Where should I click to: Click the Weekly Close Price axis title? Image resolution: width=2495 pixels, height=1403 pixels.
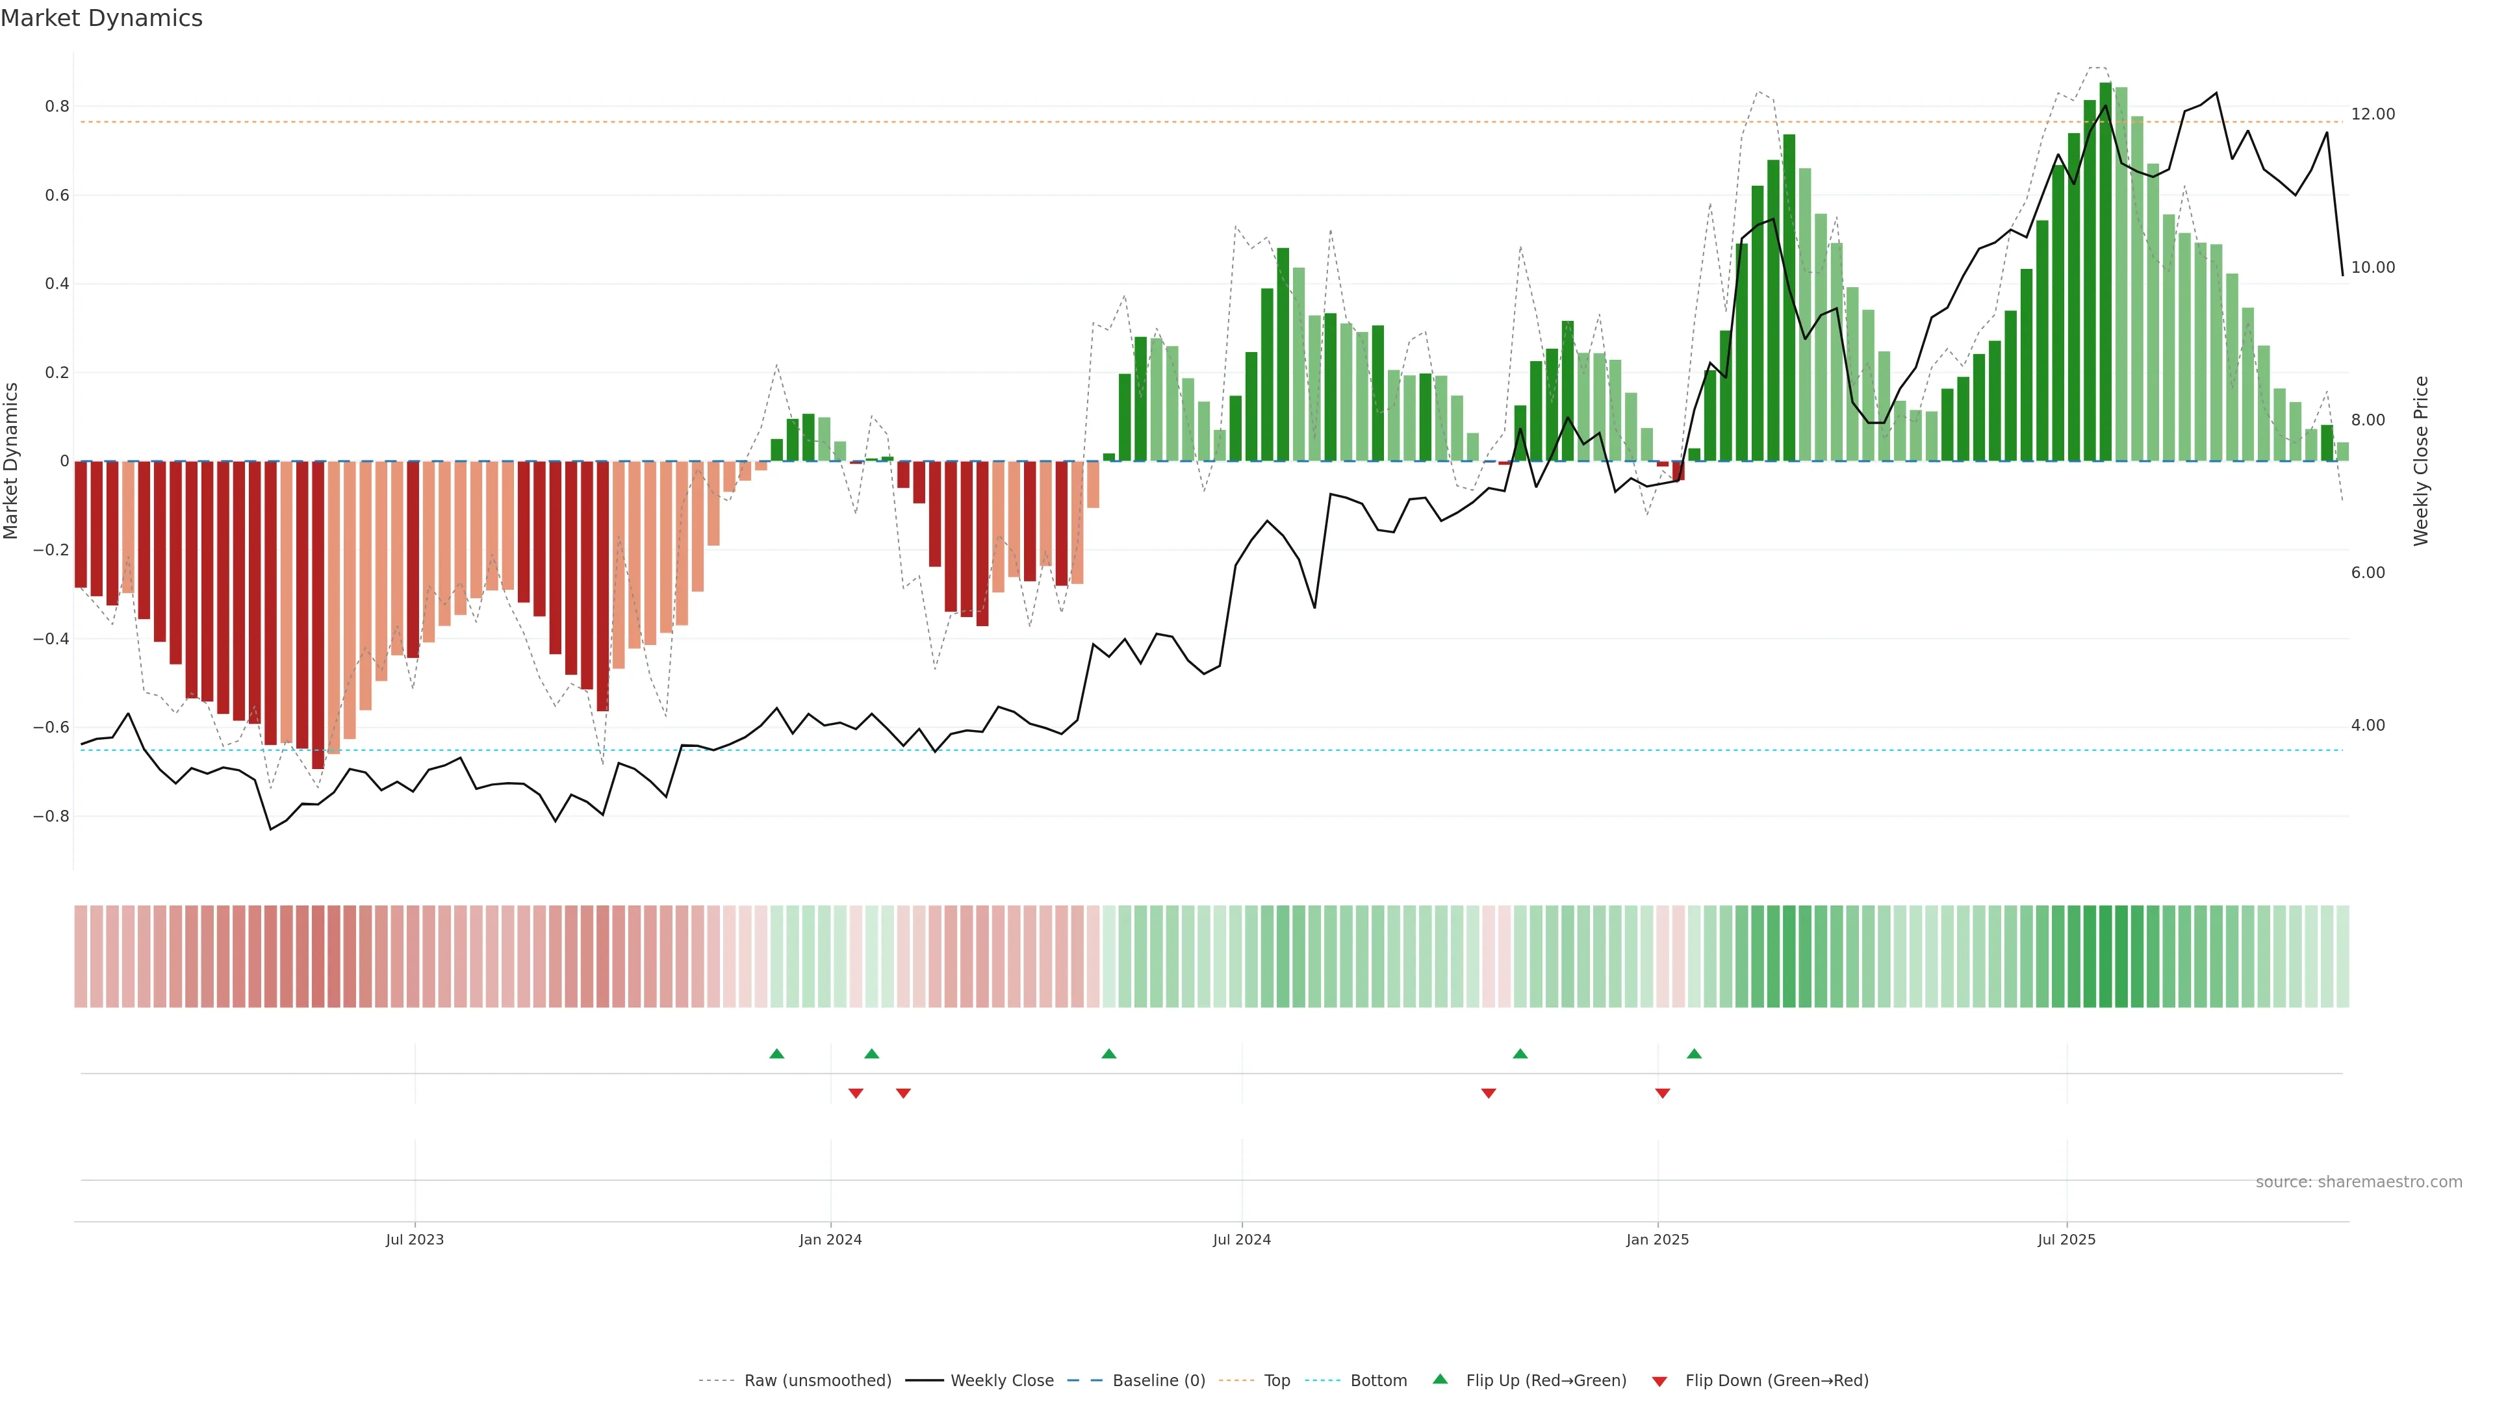click(2420, 461)
